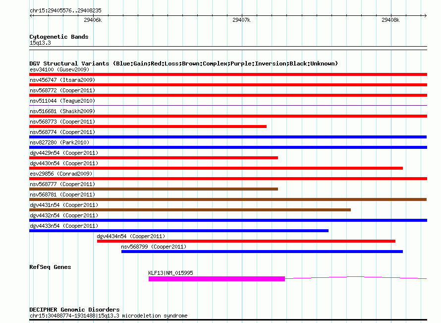Select the nsv456747 (Itsara2009) red bar
The height and width of the screenshot is (323, 441).
tap(228, 85)
